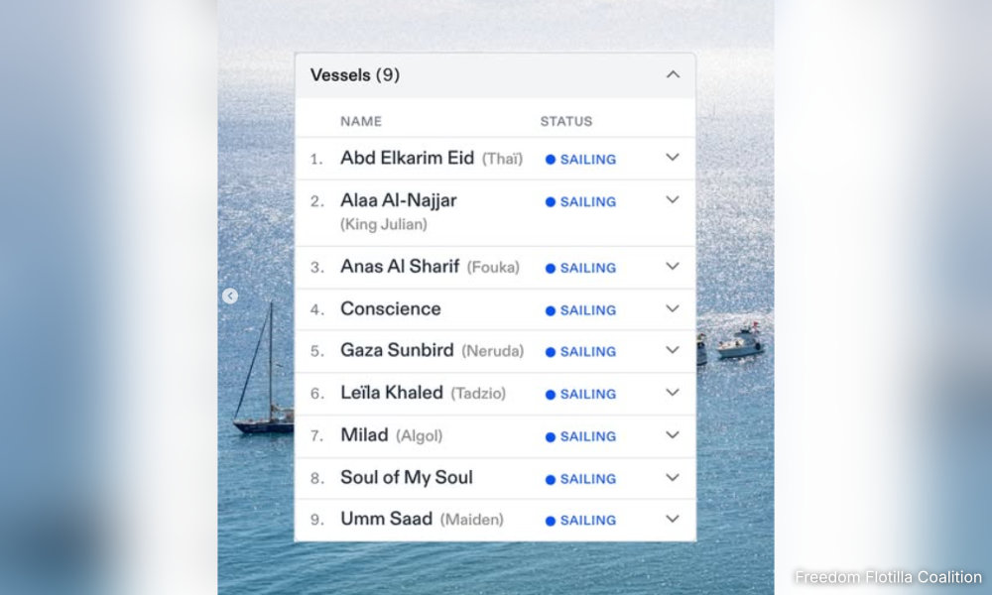Expand the Leïla Khaled row chevron
This screenshot has height=595, width=992.
(x=673, y=393)
